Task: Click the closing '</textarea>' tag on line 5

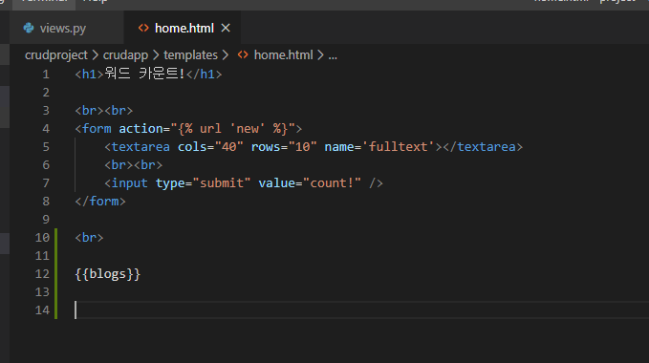Action: tap(483, 147)
